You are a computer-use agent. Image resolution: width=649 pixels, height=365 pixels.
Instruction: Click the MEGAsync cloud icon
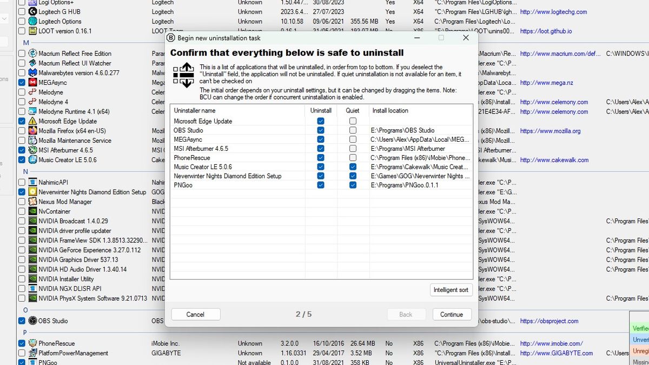[31, 82]
